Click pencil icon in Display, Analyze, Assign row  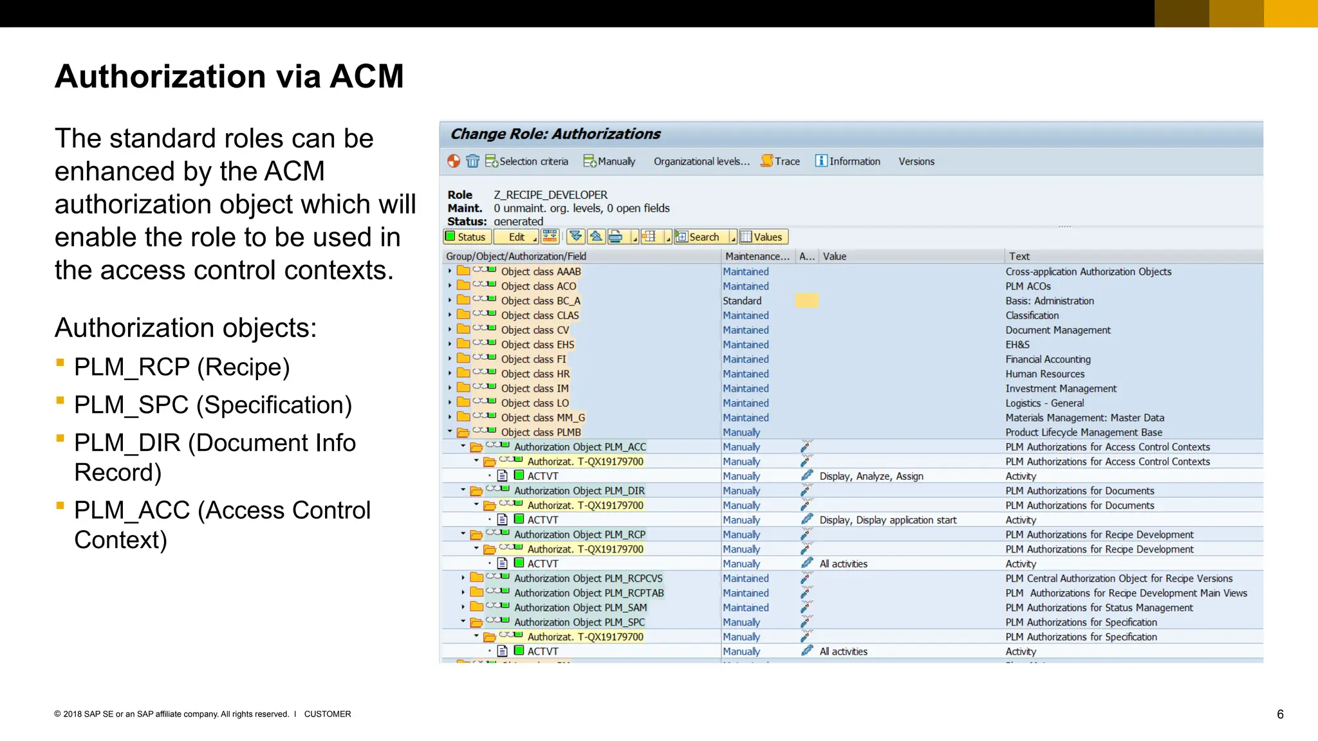[x=806, y=475]
